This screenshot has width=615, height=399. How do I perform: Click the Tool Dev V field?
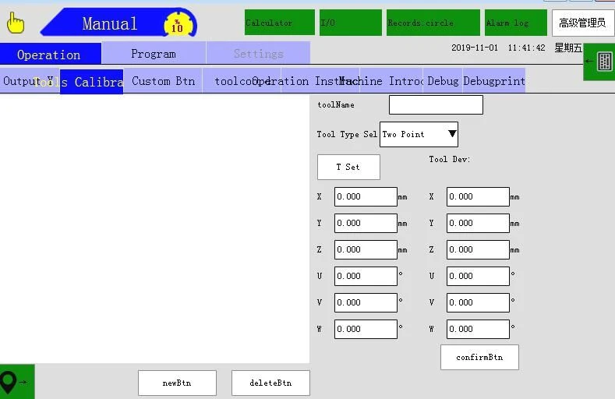point(478,302)
